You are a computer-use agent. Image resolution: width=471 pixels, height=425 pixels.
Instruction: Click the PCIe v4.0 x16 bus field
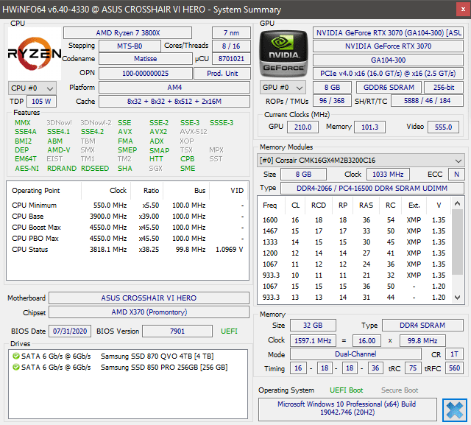pyautogui.click(x=388, y=74)
